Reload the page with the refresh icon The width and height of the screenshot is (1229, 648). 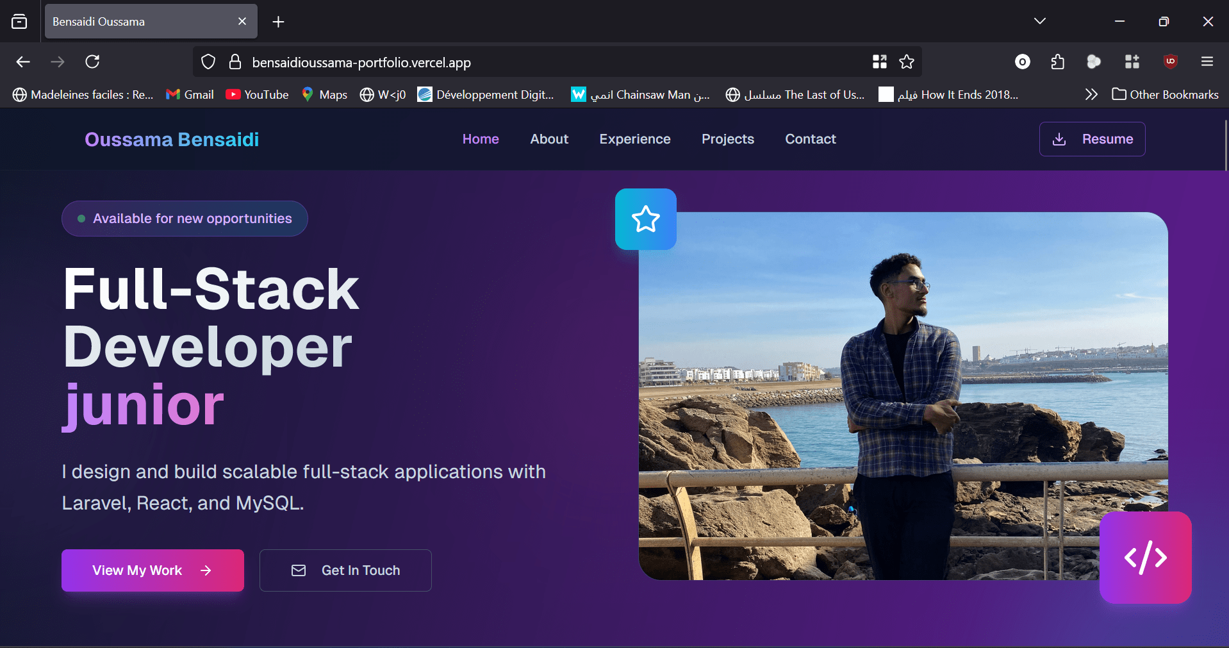coord(92,62)
